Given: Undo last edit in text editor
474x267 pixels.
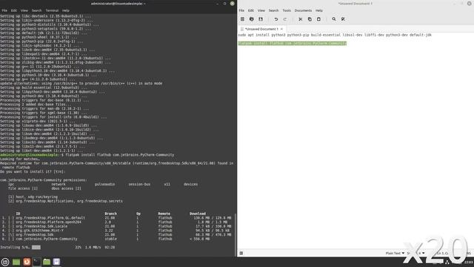Looking at the screenshot, I should pos(276,19).
